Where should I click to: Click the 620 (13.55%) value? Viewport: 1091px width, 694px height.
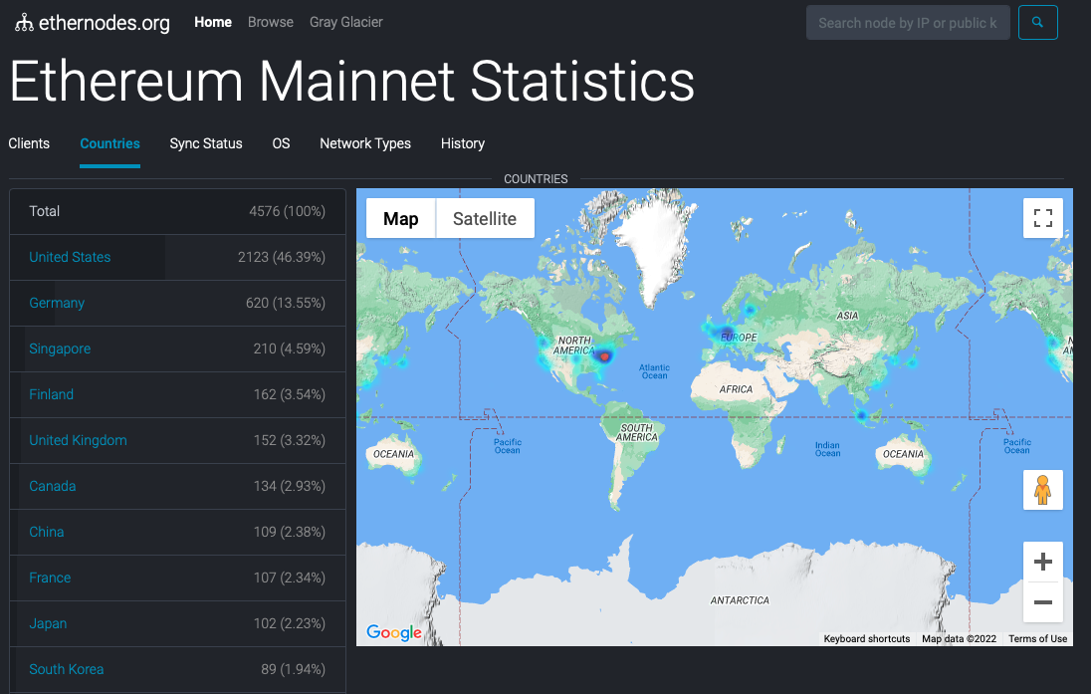[286, 303]
